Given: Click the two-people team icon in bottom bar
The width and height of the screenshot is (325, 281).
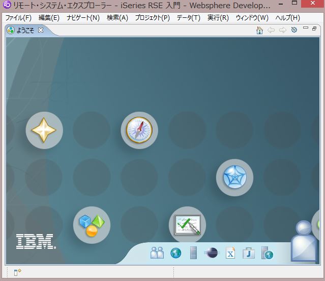Looking at the screenshot, I should [x=157, y=253].
